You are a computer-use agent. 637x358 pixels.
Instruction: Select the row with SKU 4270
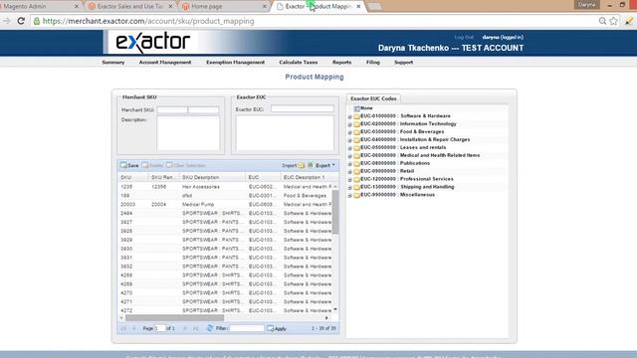[226, 292]
